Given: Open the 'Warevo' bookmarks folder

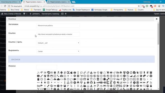Looking at the screenshot, I should click(x=25, y=10).
